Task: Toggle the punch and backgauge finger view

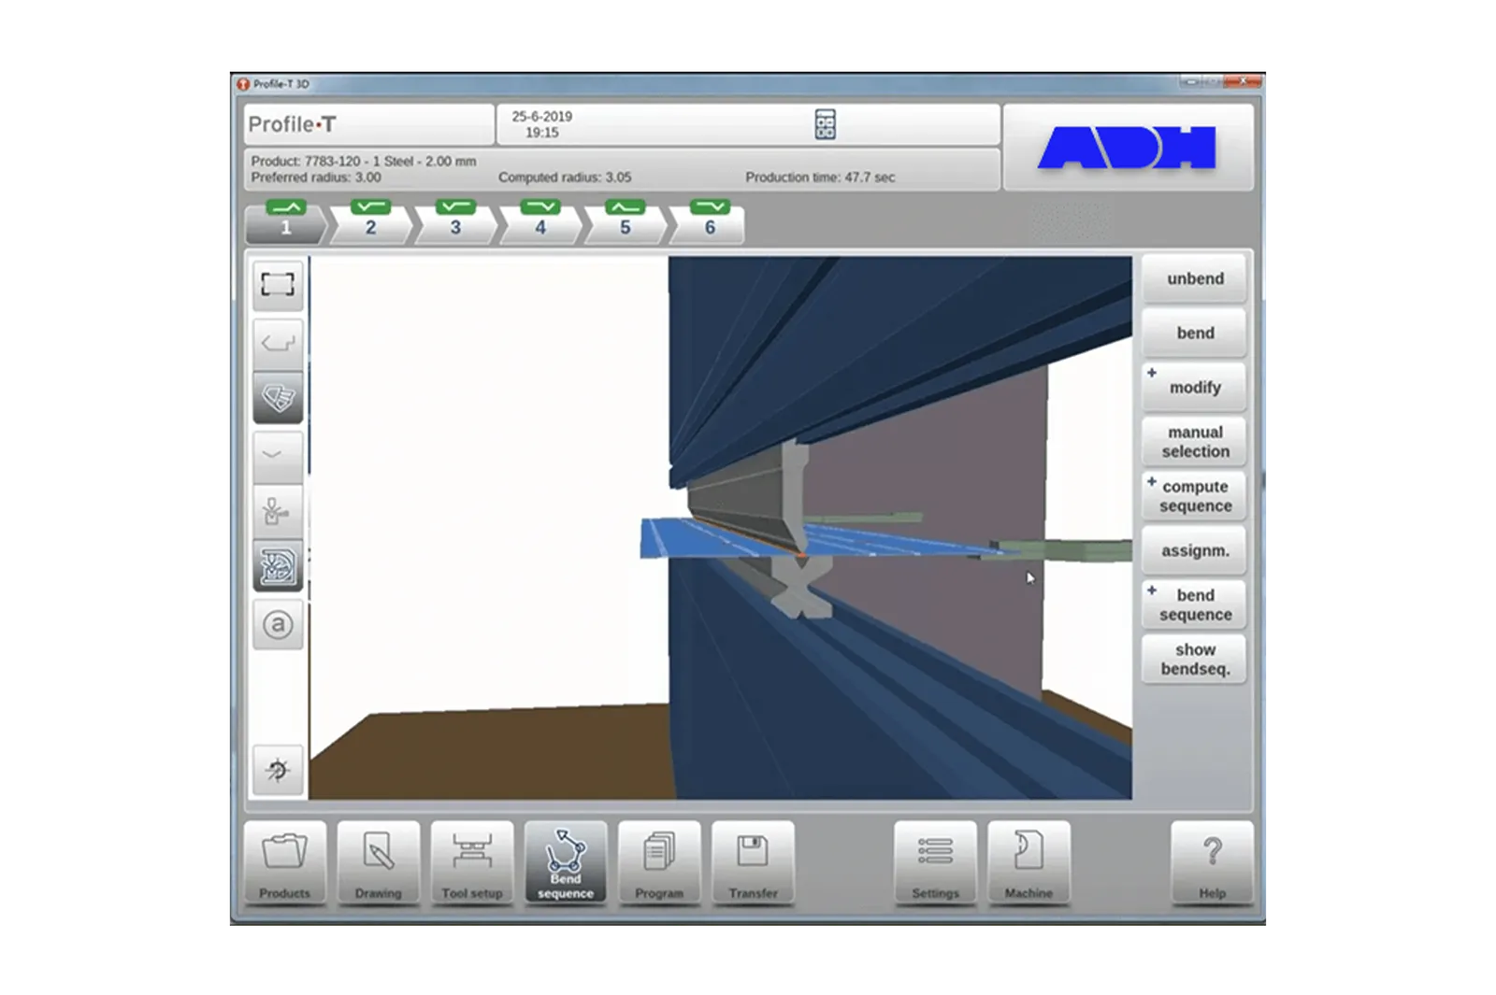Action: pyautogui.click(x=278, y=511)
